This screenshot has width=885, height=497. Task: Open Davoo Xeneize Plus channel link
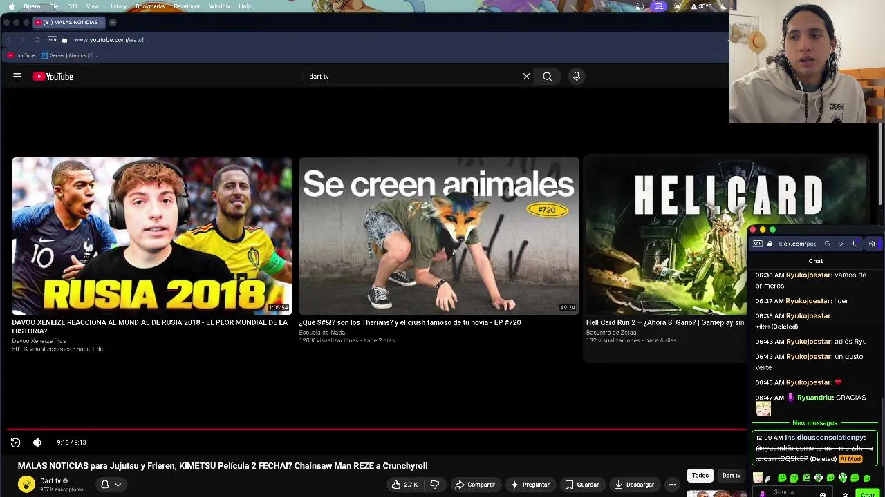(39, 340)
